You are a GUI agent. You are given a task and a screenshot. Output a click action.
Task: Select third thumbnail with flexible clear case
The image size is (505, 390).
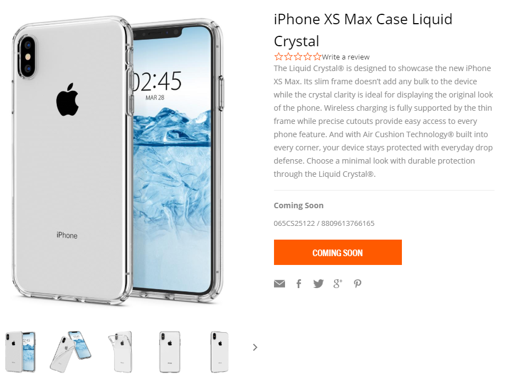point(120,351)
